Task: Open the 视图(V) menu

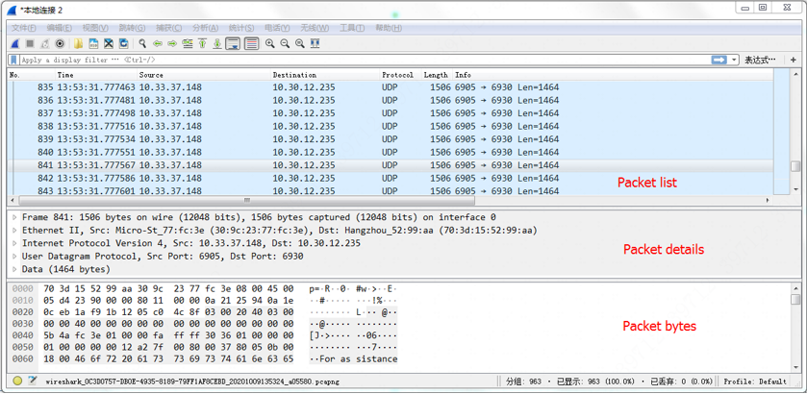Action: [95, 28]
